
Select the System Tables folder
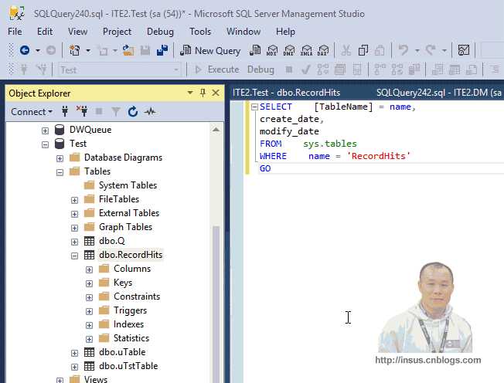point(128,185)
